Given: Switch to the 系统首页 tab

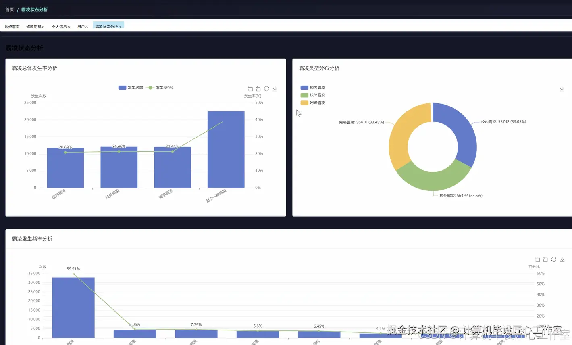Looking at the screenshot, I should [12, 27].
